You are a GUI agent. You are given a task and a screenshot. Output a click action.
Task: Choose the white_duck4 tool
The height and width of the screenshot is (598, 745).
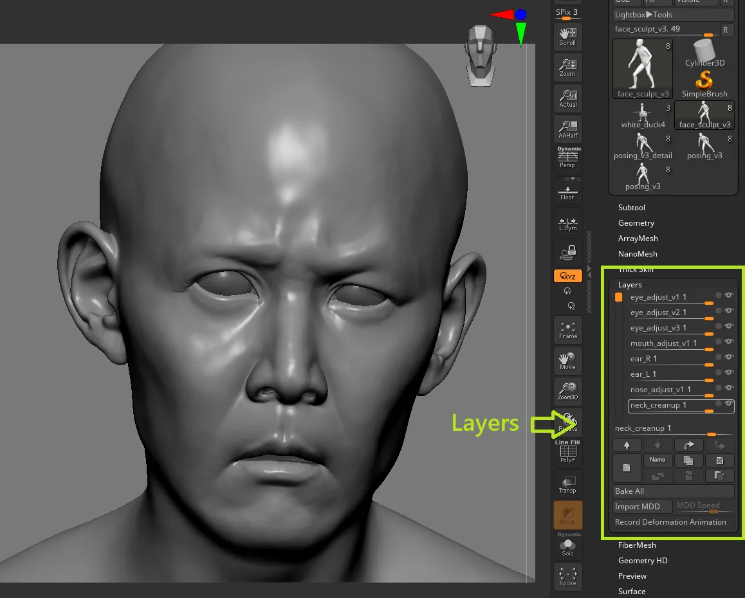tap(643, 115)
